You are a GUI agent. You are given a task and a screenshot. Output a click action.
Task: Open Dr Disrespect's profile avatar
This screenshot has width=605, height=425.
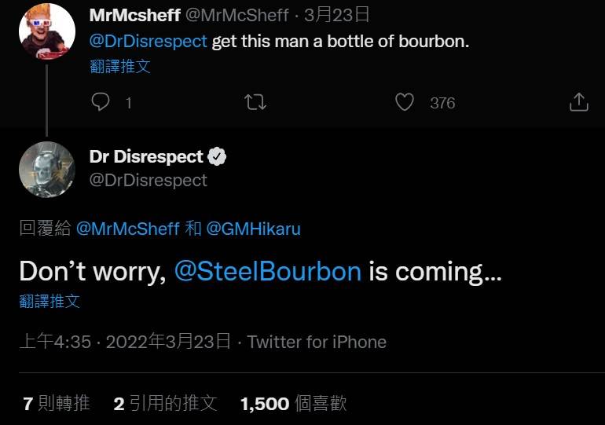pos(46,170)
